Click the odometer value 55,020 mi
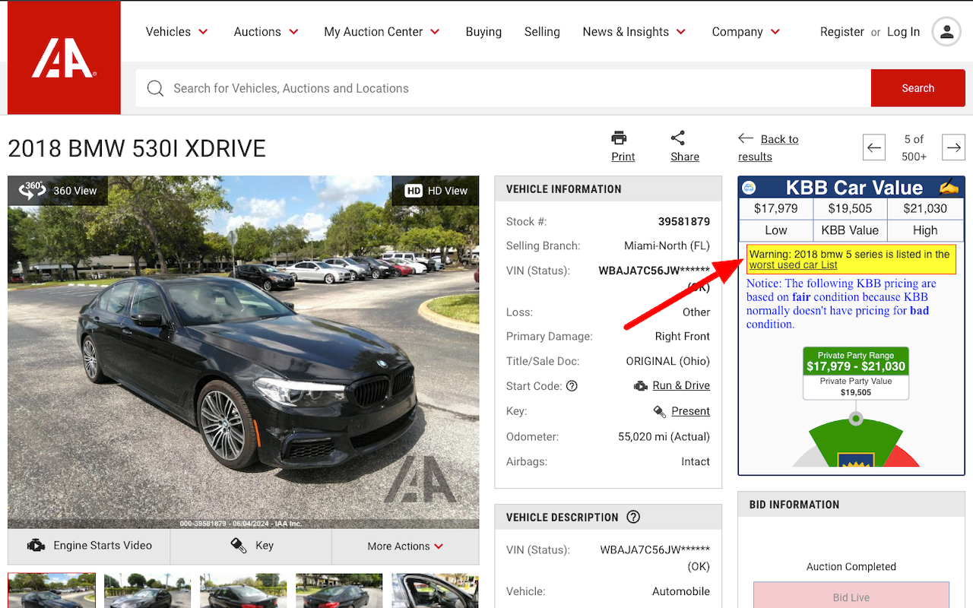 [664, 437]
